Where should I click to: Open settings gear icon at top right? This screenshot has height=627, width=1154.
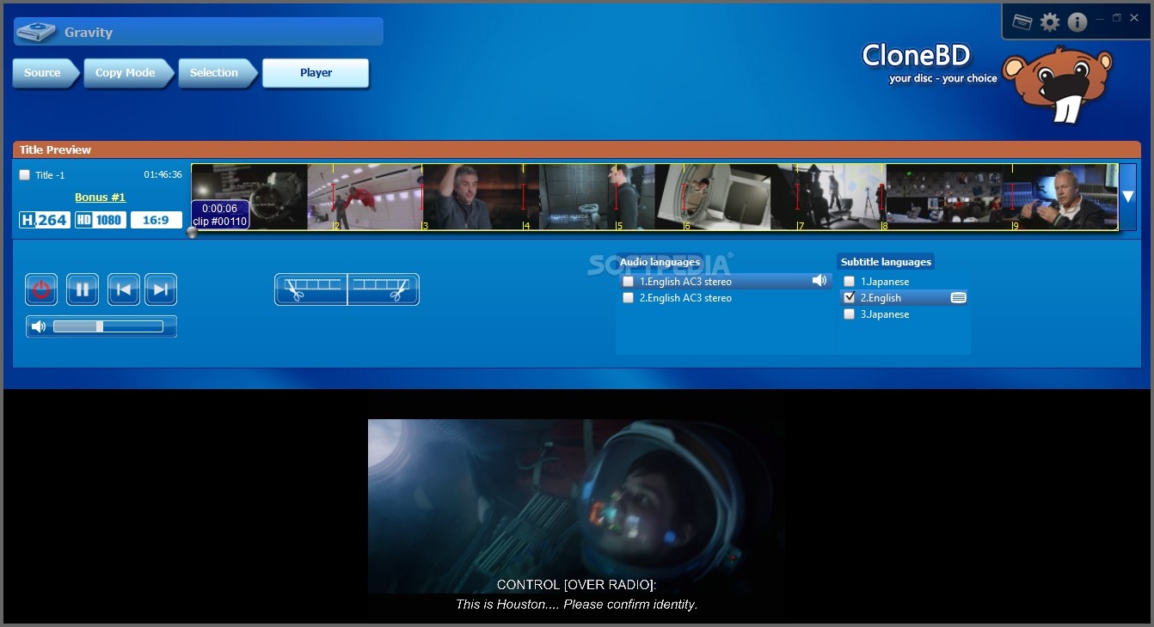click(x=1050, y=22)
